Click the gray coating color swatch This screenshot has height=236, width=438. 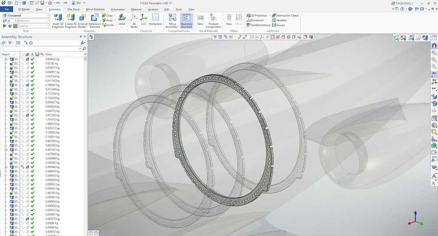pos(15,26)
